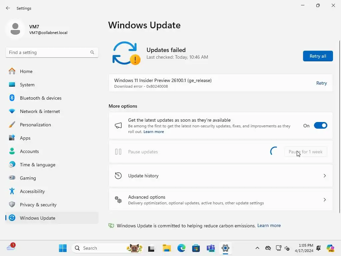Click the Gaming controller icon in sidebar
The height and width of the screenshot is (256, 341).
[12, 178]
